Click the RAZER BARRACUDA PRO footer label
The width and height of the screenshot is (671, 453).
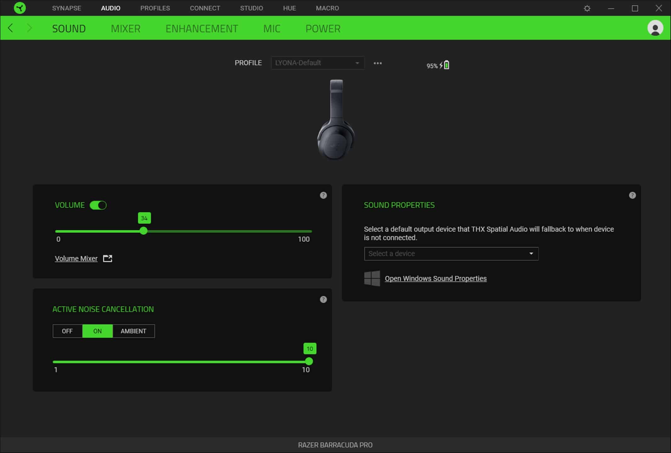click(x=335, y=445)
